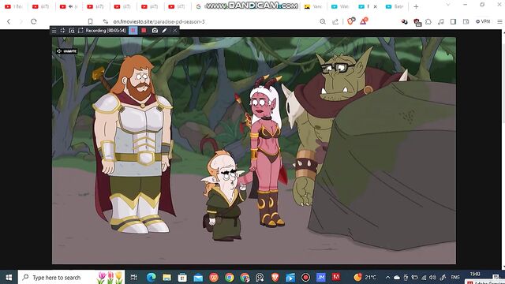
Task: Click the weather widget showing 21°C
Action: tap(365, 277)
